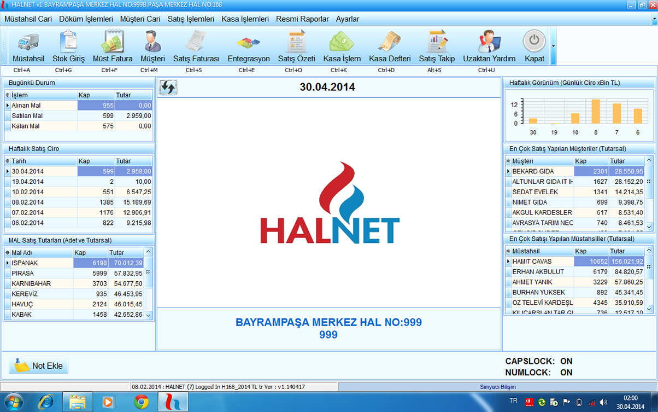Open the Müstahsil truck icon

(28, 42)
